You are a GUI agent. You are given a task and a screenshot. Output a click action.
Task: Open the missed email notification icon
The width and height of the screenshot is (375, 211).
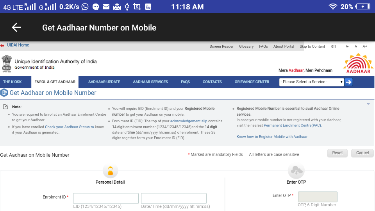[x=117, y=7]
